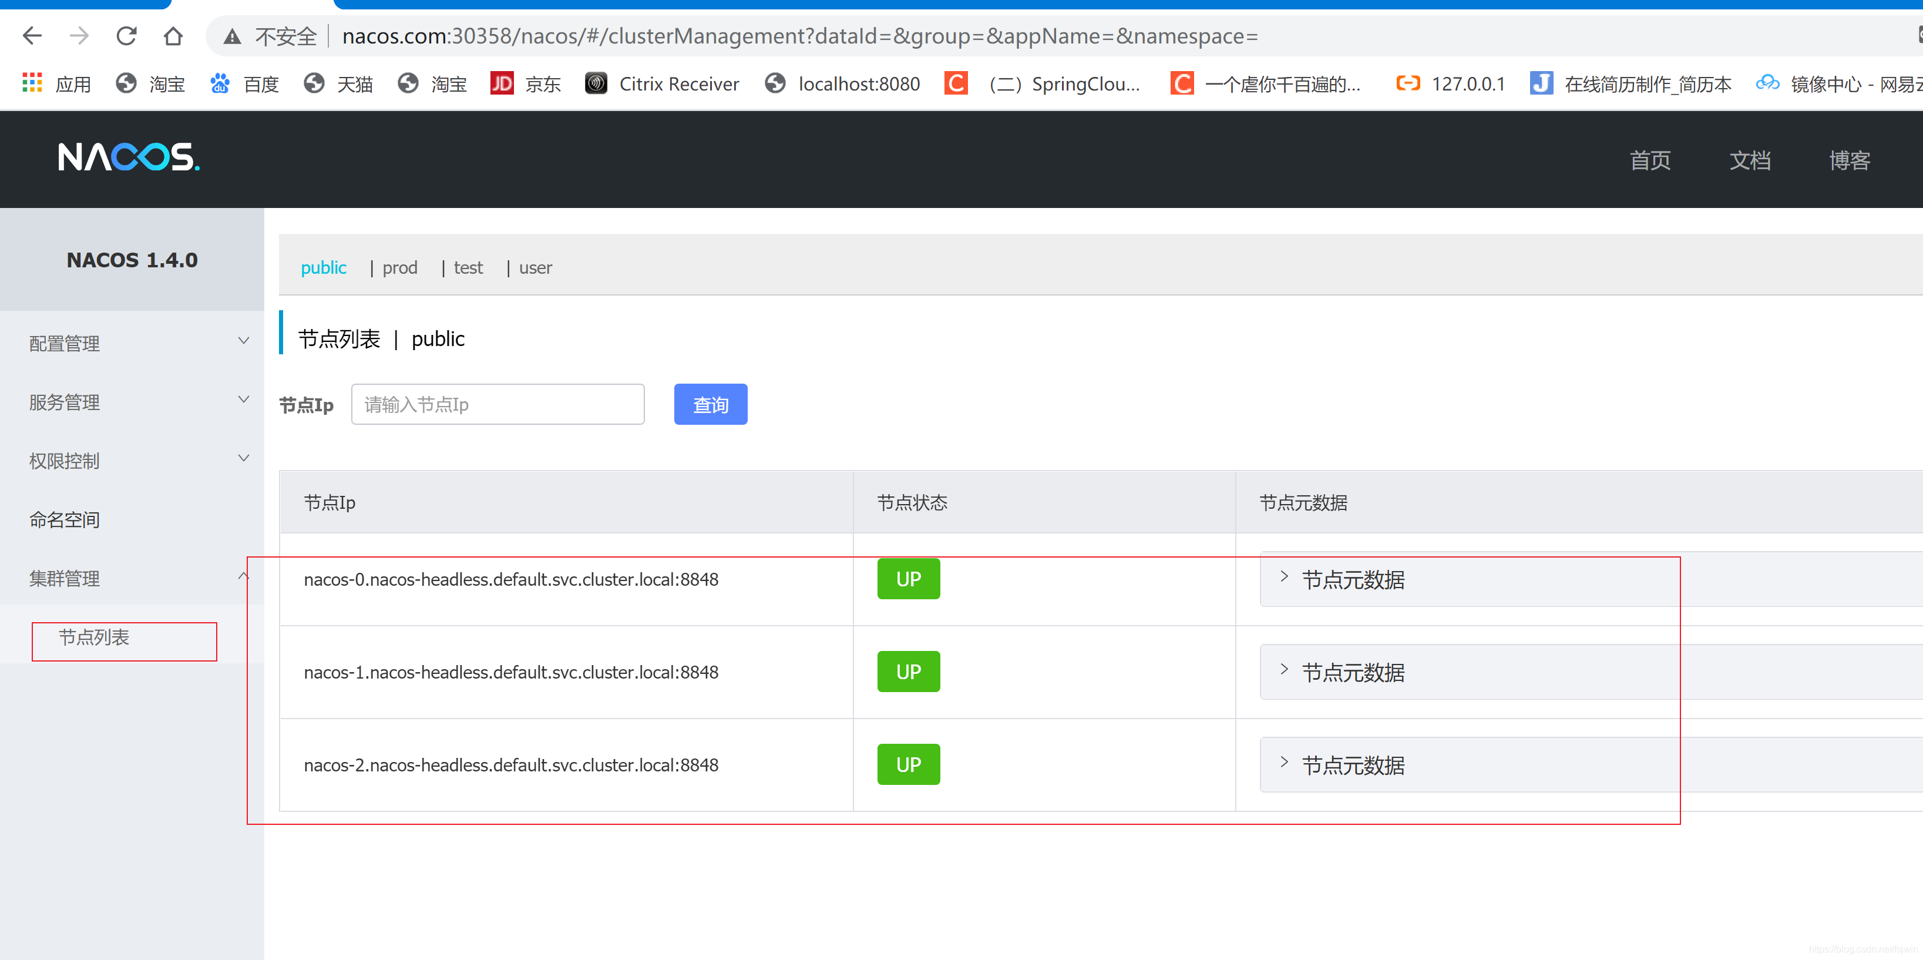1923x960 pixels.
Task: Open the first 淘宝 bookmark after 应用
Action: tap(150, 83)
